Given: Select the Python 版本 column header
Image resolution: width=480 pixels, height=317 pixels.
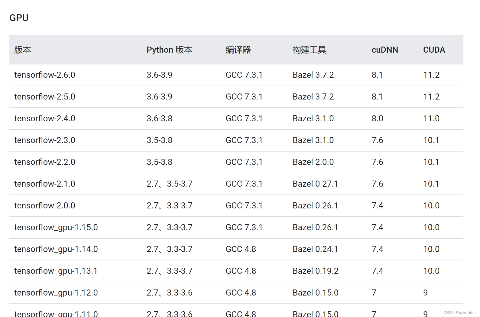Looking at the screenshot, I should [x=170, y=50].
